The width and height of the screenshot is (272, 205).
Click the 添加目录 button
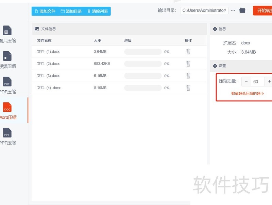coord(71,11)
